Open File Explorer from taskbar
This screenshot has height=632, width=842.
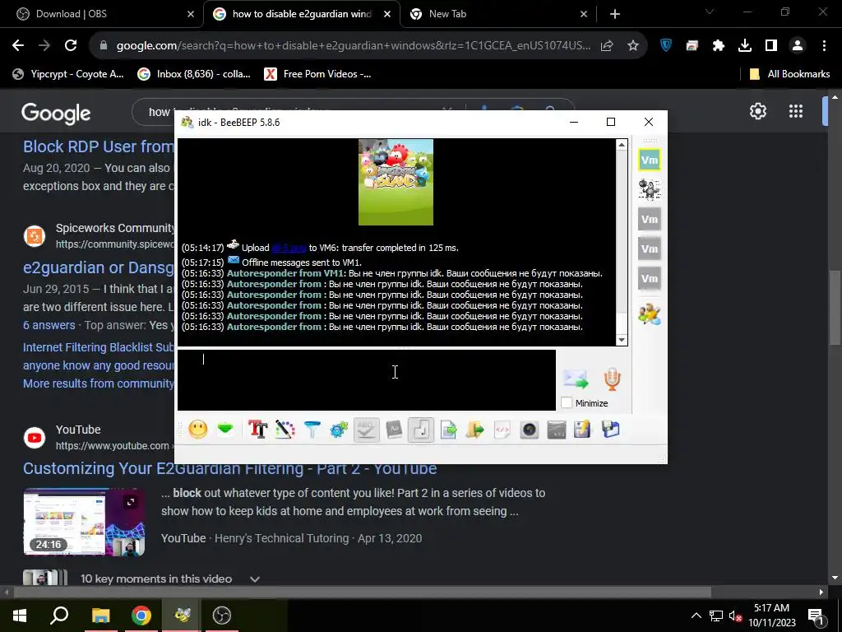(x=100, y=615)
